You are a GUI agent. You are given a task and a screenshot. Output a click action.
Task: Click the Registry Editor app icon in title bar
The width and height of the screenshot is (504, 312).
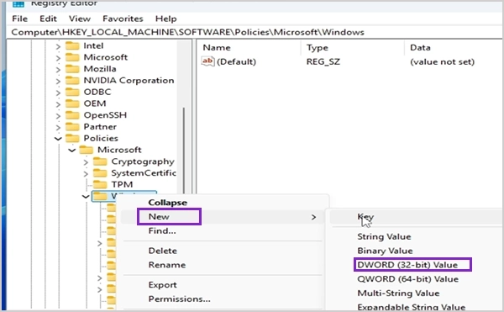tap(18, 3)
